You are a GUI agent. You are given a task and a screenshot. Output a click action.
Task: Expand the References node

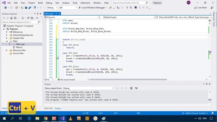(6, 32)
